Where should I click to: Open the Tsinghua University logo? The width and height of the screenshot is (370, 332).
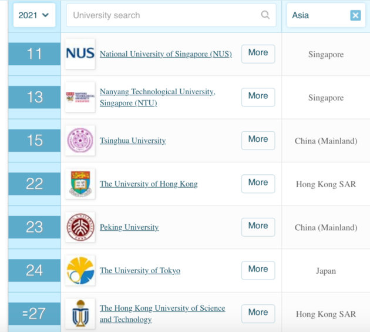tap(80, 141)
